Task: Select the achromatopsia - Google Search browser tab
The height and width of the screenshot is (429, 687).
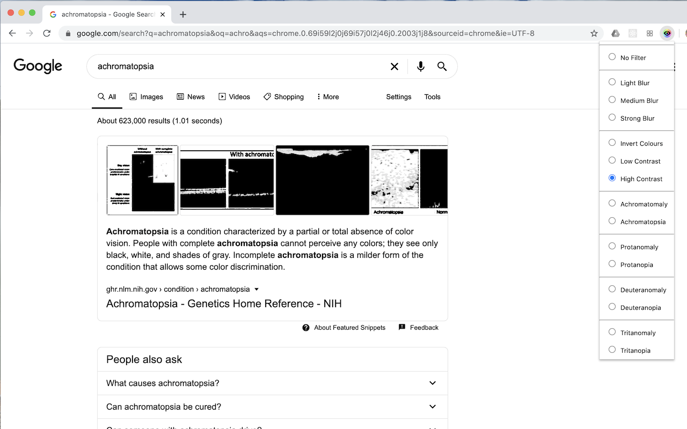Action: pos(107,14)
